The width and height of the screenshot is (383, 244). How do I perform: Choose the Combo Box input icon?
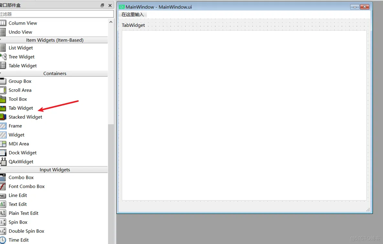[x=3, y=177]
